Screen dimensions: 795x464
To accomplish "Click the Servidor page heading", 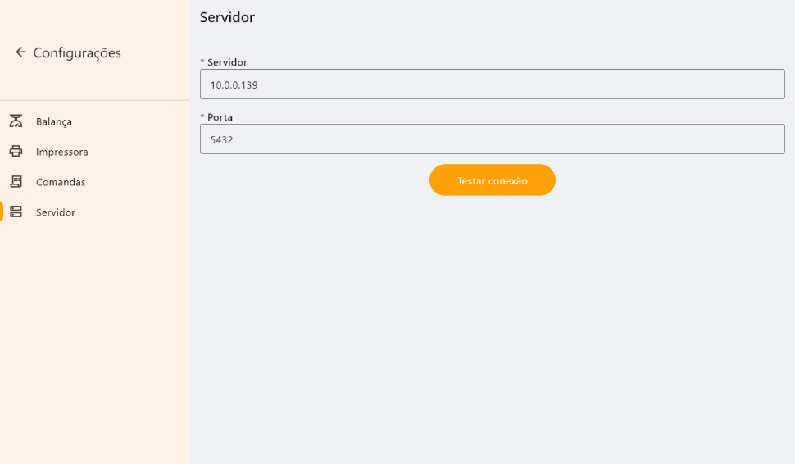I will click(227, 17).
